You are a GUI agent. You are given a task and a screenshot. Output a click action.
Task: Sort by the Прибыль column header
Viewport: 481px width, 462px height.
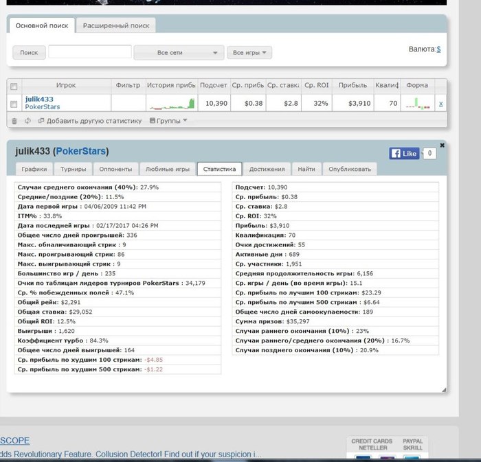(x=353, y=85)
